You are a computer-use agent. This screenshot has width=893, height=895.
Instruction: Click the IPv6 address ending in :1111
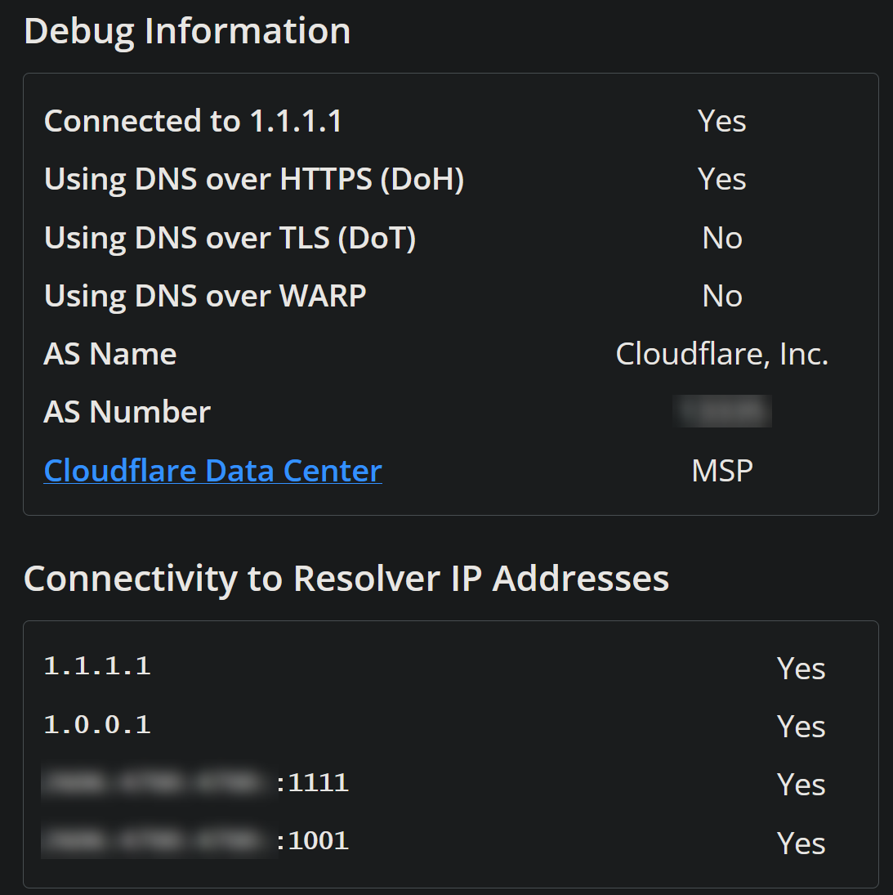pos(195,782)
